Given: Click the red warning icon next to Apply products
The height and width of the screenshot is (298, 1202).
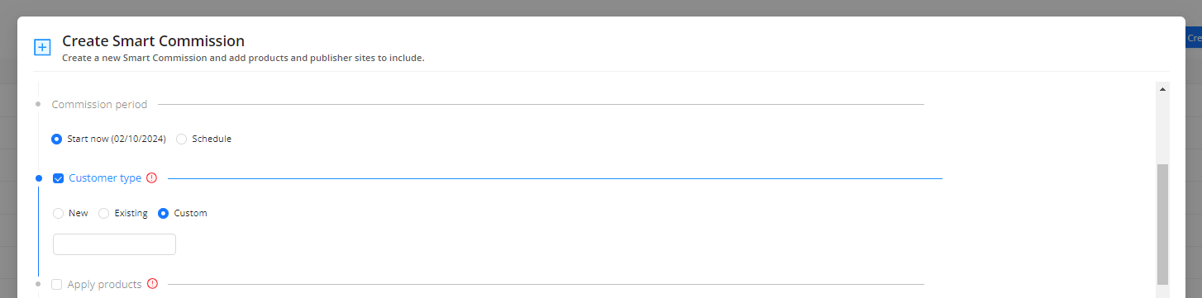Looking at the screenshot, I should (152, 284).
